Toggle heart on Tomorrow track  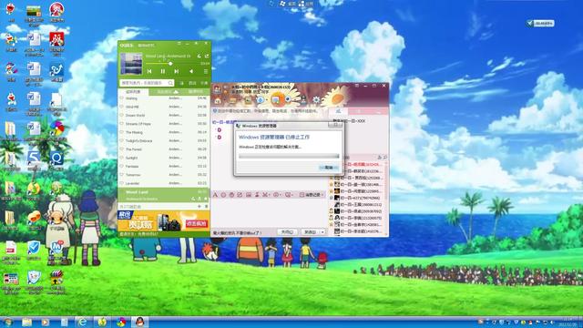(121, 175)
